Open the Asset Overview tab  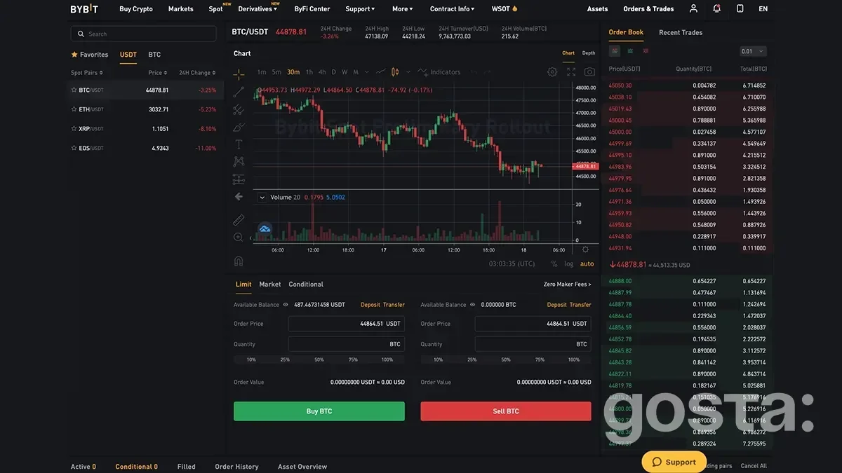[x=302, y=467]
